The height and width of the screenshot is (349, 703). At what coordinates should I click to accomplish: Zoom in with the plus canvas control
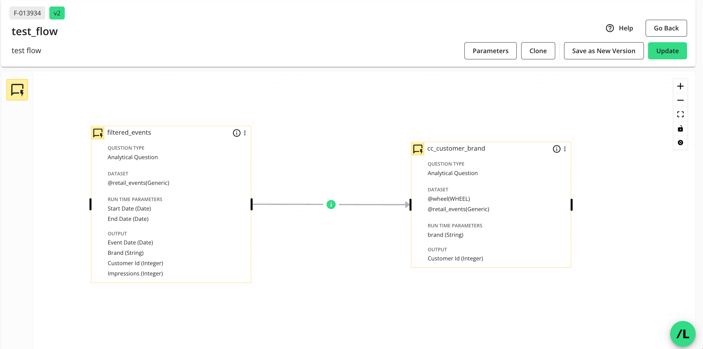pos(680,86)
